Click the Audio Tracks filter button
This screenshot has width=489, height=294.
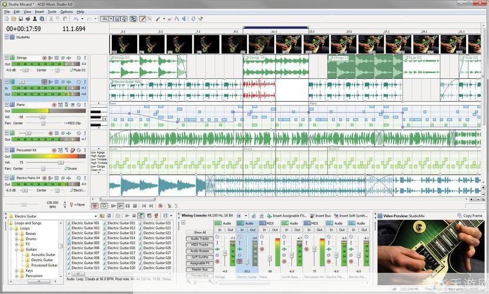click(x=199, y=239)
